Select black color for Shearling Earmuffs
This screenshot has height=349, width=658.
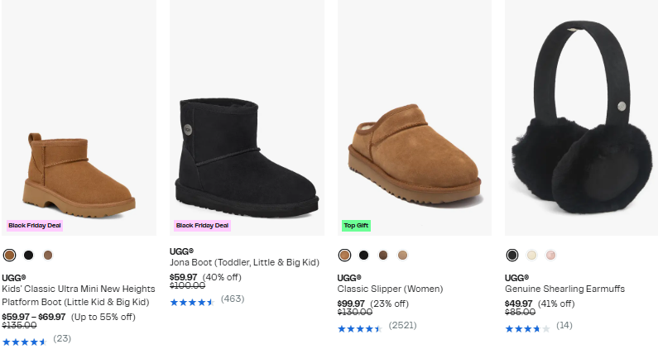click(x=512, y=255)
